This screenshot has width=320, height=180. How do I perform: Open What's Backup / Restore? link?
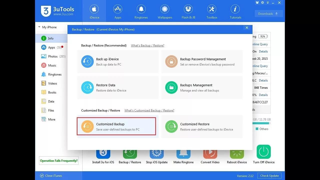147,45
